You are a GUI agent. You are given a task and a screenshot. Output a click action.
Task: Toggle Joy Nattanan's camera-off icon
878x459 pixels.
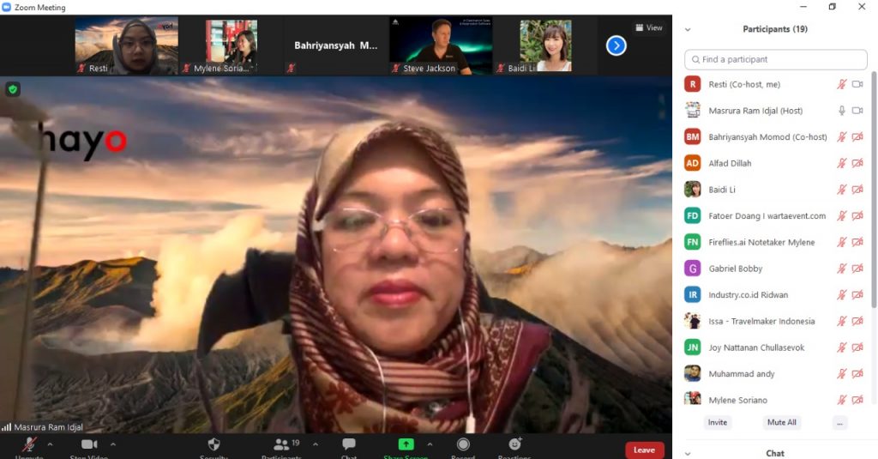(x=857, y=347)
